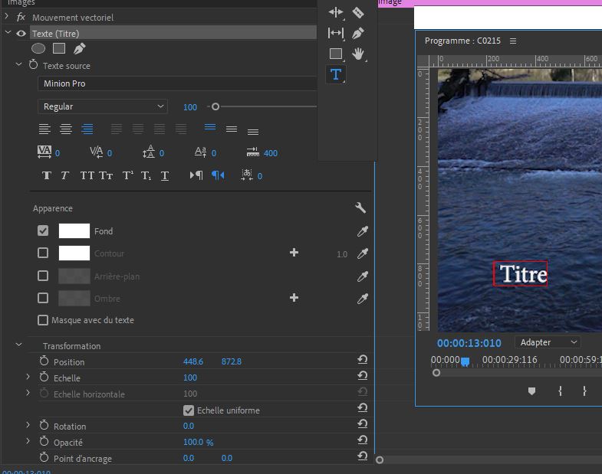Open the Regular font style dropdown
This screenshot has width=602, height=474.
point(103,106)
